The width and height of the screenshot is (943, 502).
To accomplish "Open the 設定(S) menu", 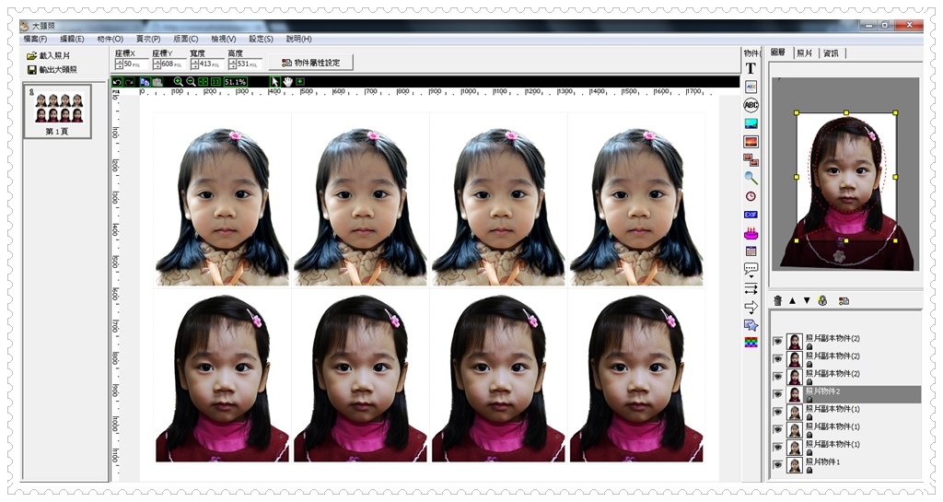I will coord(261,39).
